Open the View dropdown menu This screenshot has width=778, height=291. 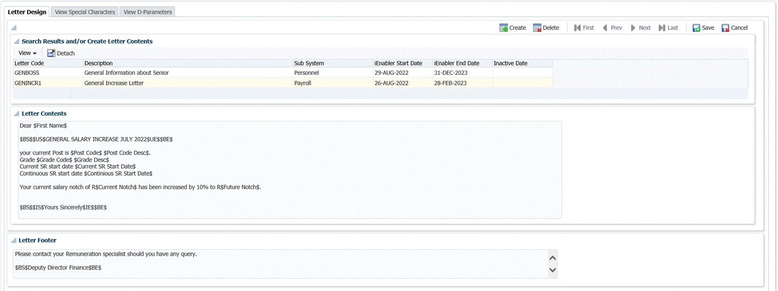pos(27,53)
